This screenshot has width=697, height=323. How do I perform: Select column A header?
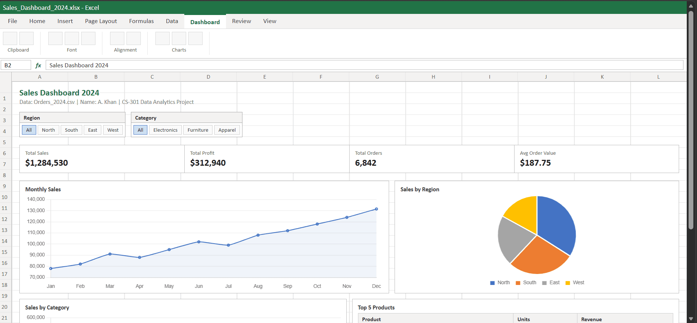[39, 77]
